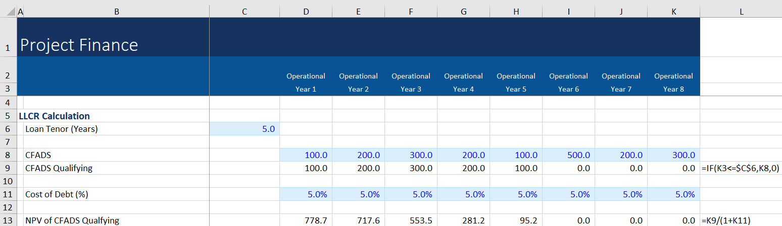The width and height of the screenshot is (782, 226).
Task: Click the IF formula text beside row 9
Action: [741, 168]
